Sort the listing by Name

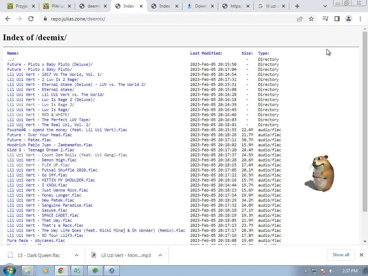[13, 53]
